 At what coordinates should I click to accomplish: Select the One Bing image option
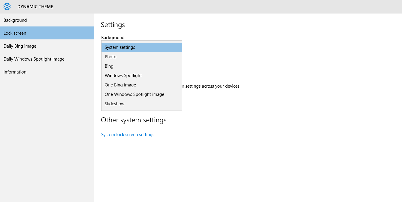pos(142,85)
